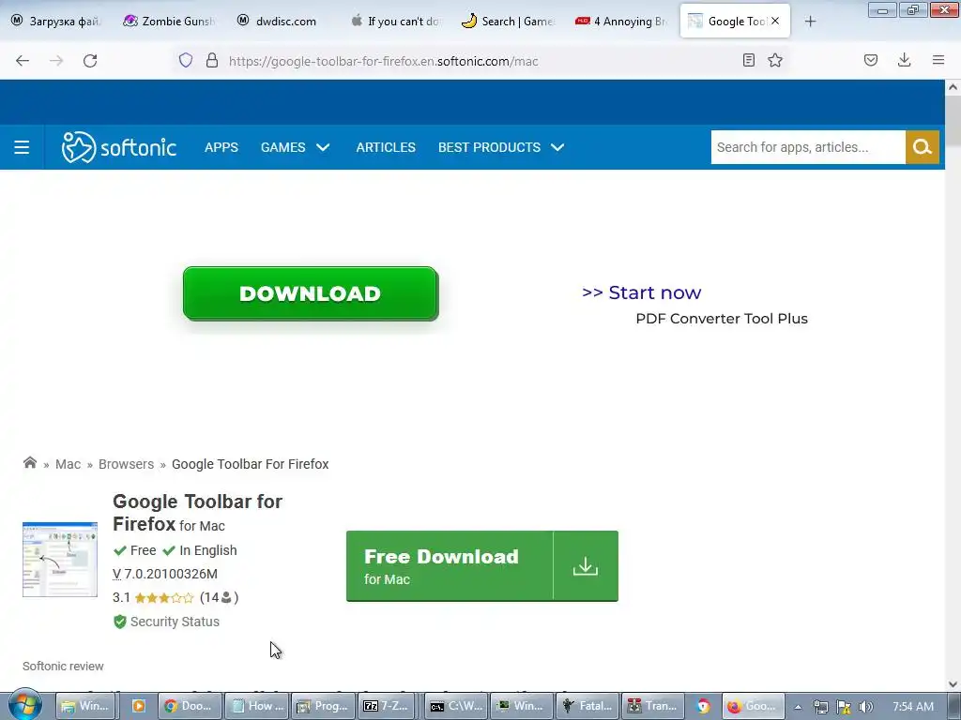
Task: Open new tab with plus button
Action: 810,22
